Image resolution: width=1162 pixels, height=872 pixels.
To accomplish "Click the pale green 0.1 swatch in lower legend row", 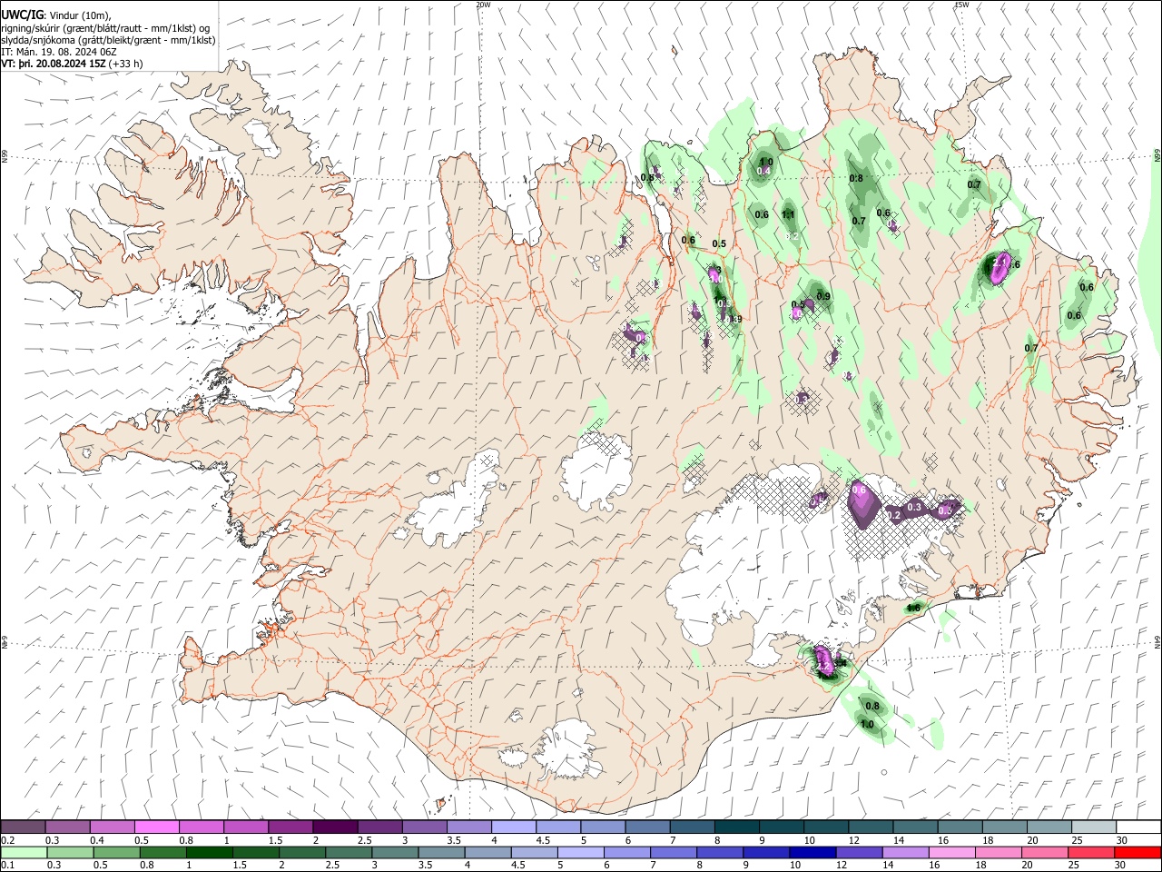I will tap(24, 852).
